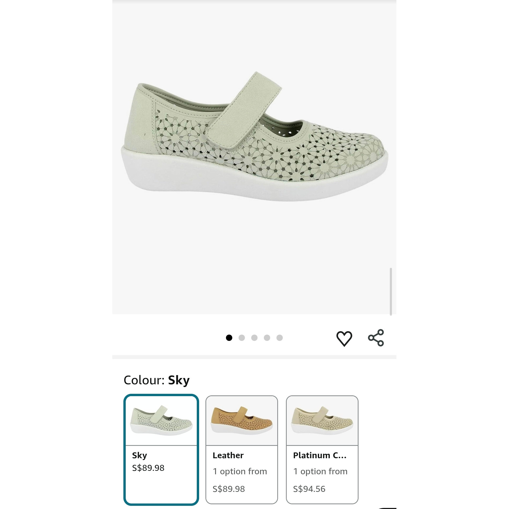Pick the Platinum beige shoe thumbnail
509x509 pixels.
click(322, 420)
